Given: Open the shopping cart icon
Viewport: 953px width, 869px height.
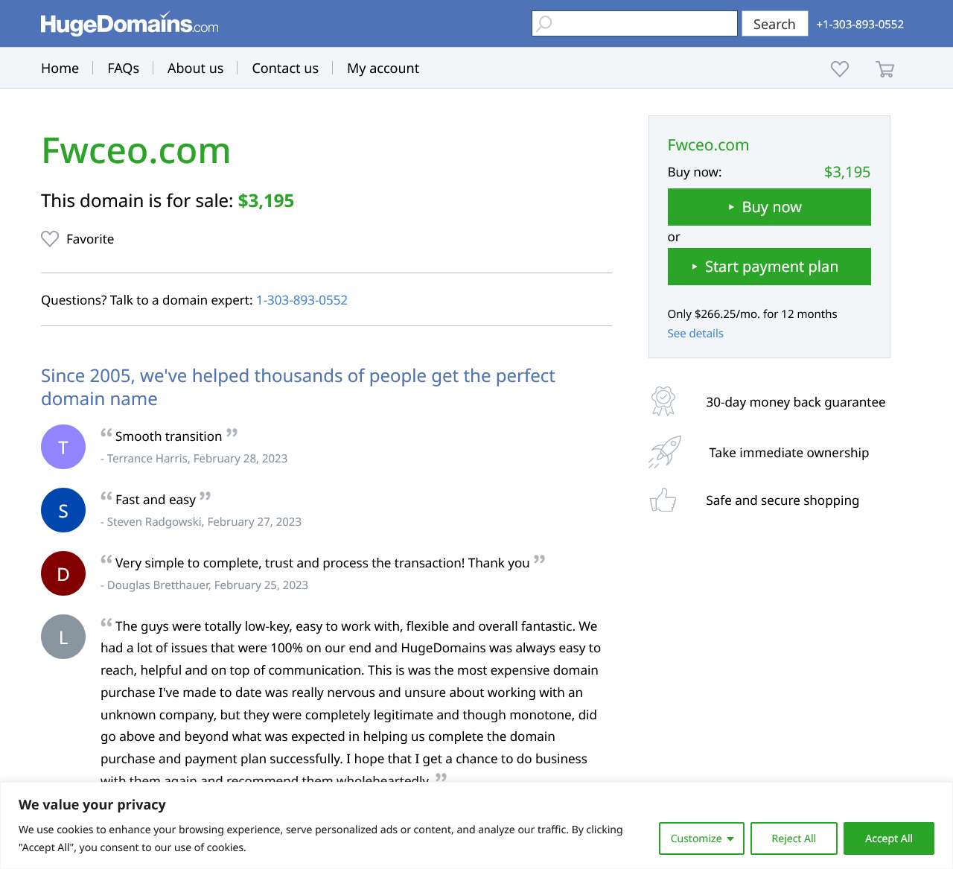Looking at the screenshot, I should (885, 69).
